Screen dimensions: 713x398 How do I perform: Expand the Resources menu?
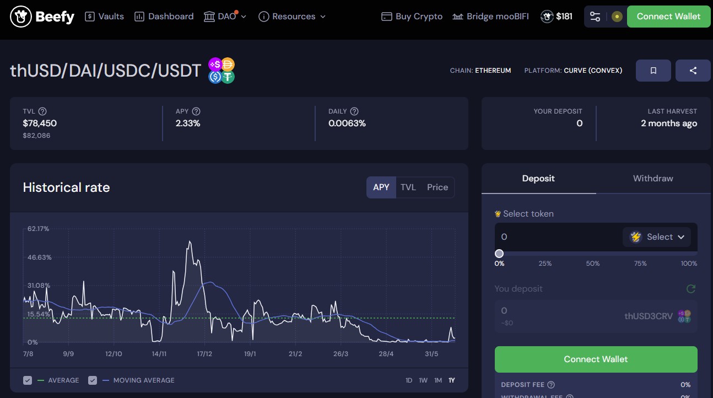pos(292,17)
